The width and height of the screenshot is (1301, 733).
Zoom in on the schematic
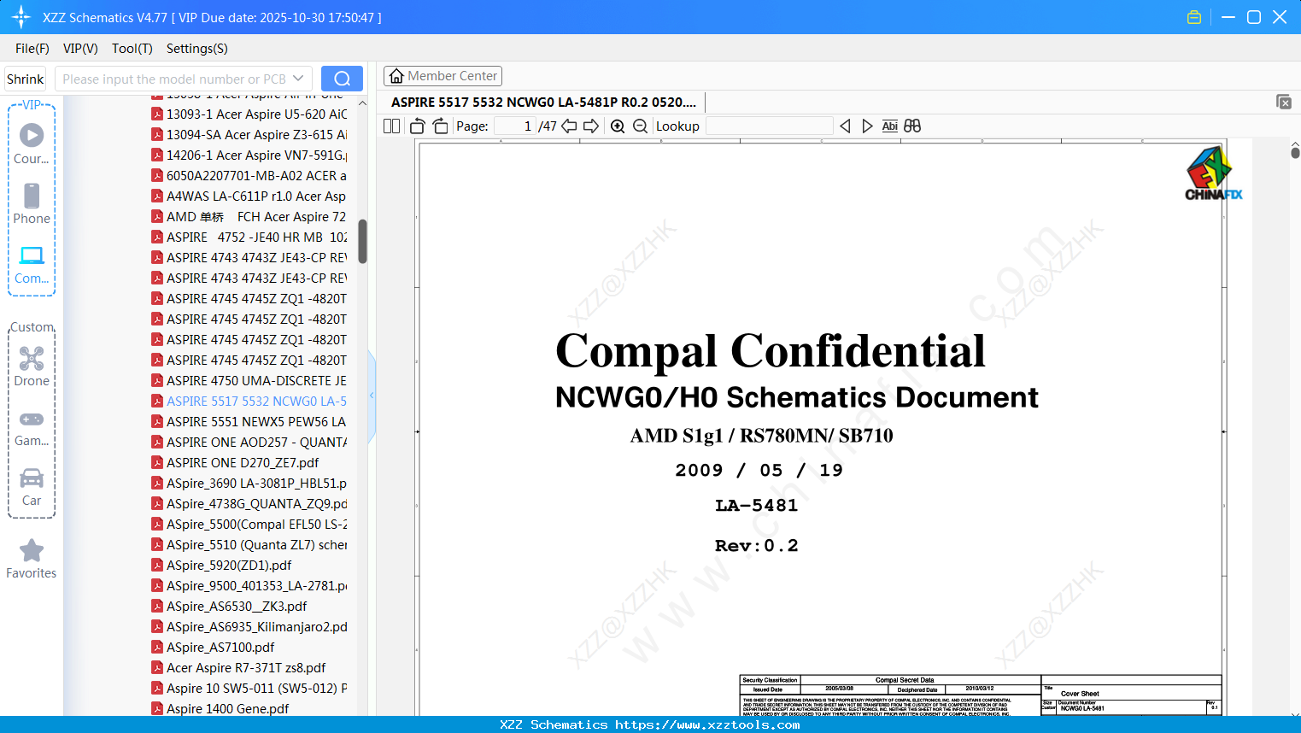tap(618, 126)
